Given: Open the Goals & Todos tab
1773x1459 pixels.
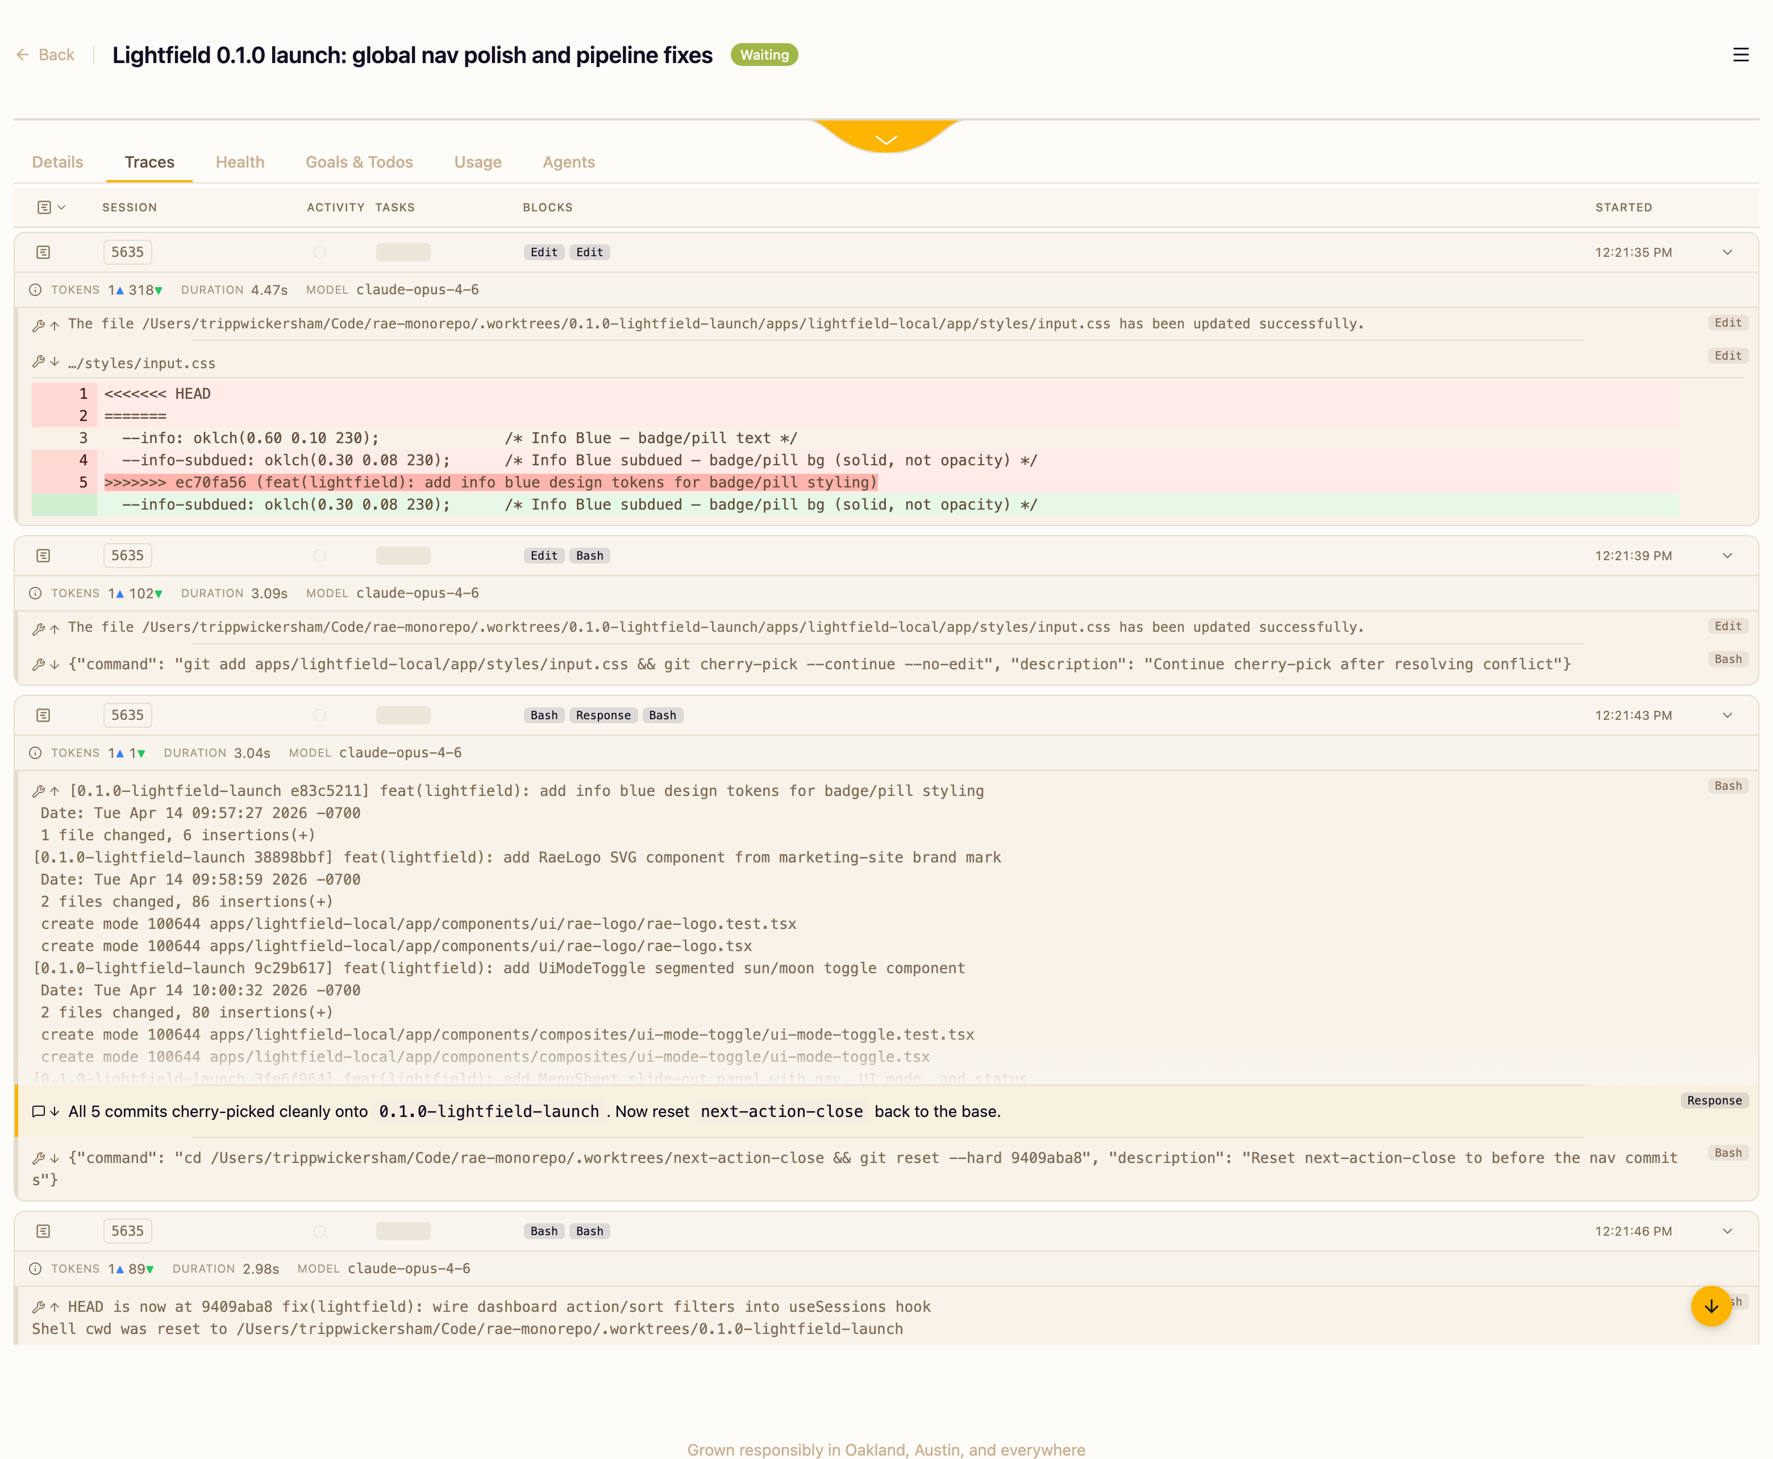Looking at the screenshot, I should pos(359,162).
